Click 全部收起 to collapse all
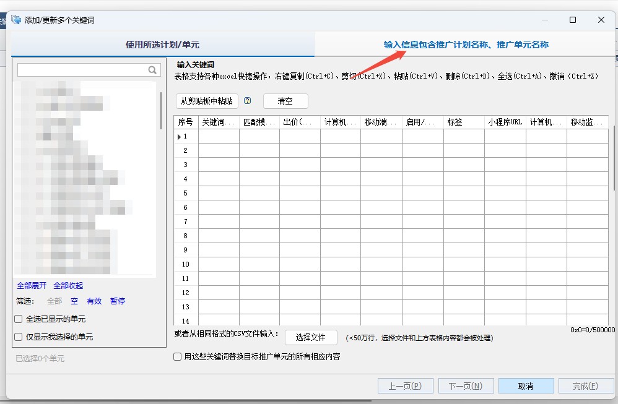618x404 pixels. point(68,286)
